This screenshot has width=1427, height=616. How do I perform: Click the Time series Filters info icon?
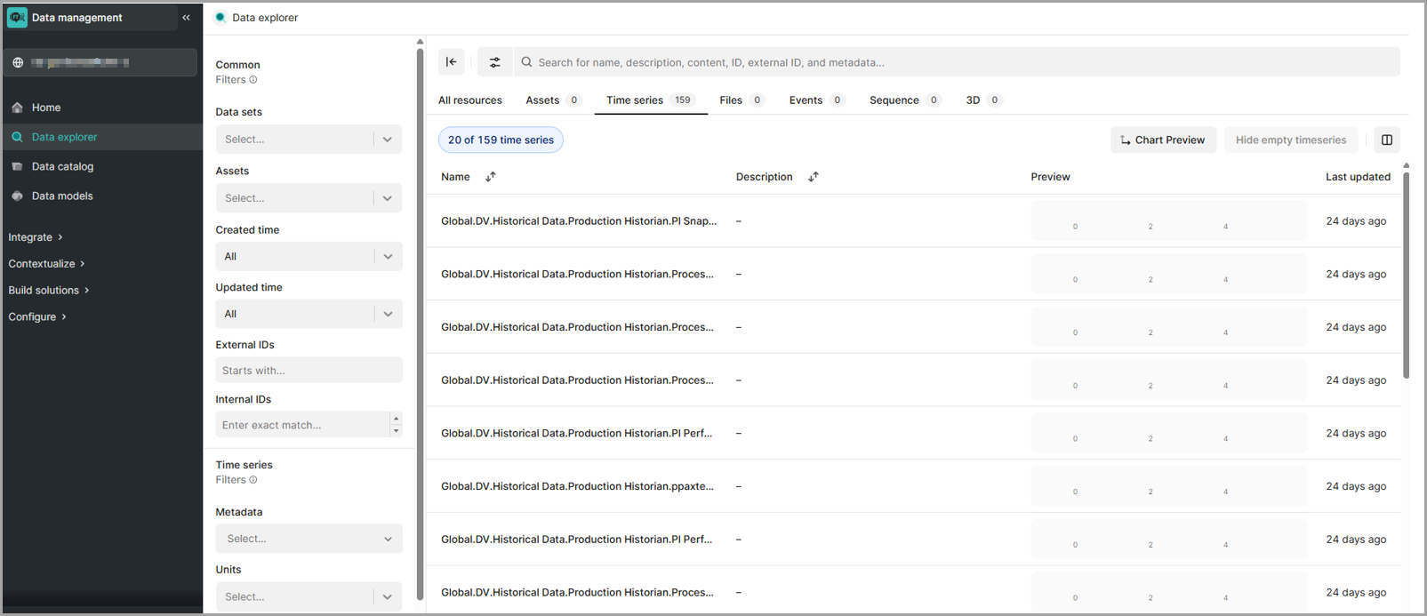tap(253, 480)
